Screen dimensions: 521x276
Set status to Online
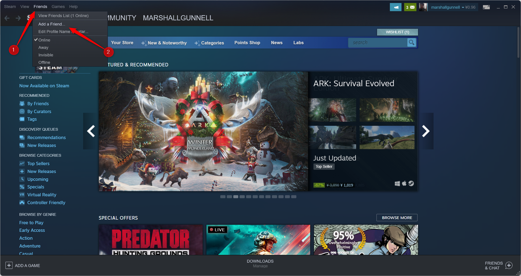44,40
